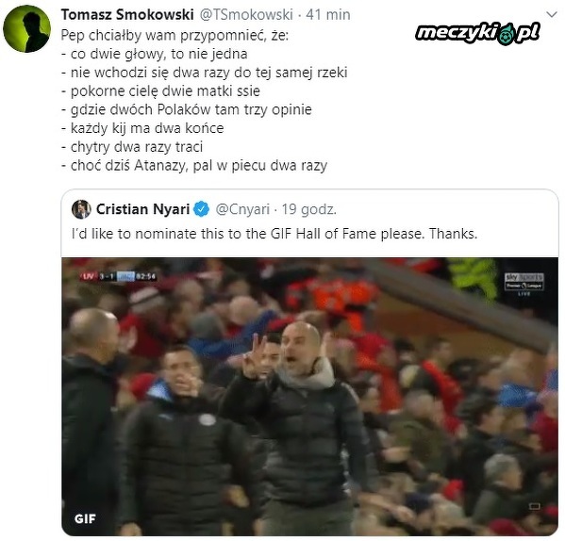Open Cristian Nyari display name
Screen dimensions: 565x541
coord(142,209)
